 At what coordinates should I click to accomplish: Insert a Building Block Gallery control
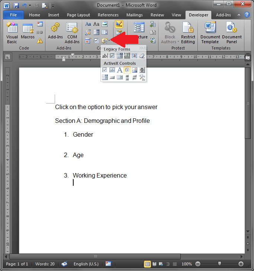point(88,32)
